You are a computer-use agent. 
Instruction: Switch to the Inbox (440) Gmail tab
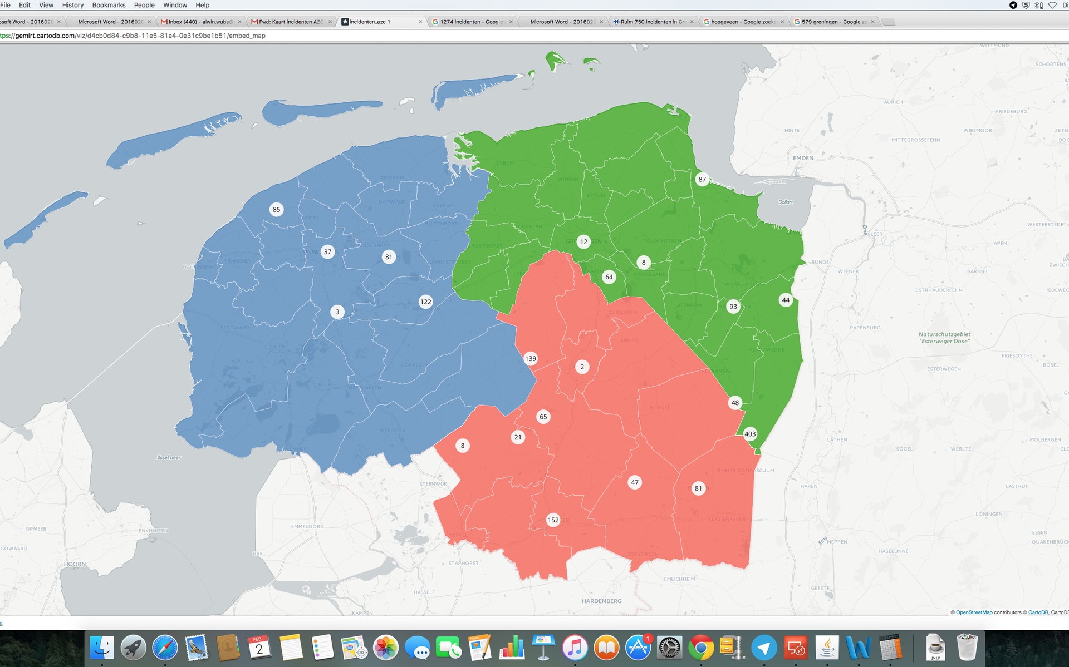[200, 22]
